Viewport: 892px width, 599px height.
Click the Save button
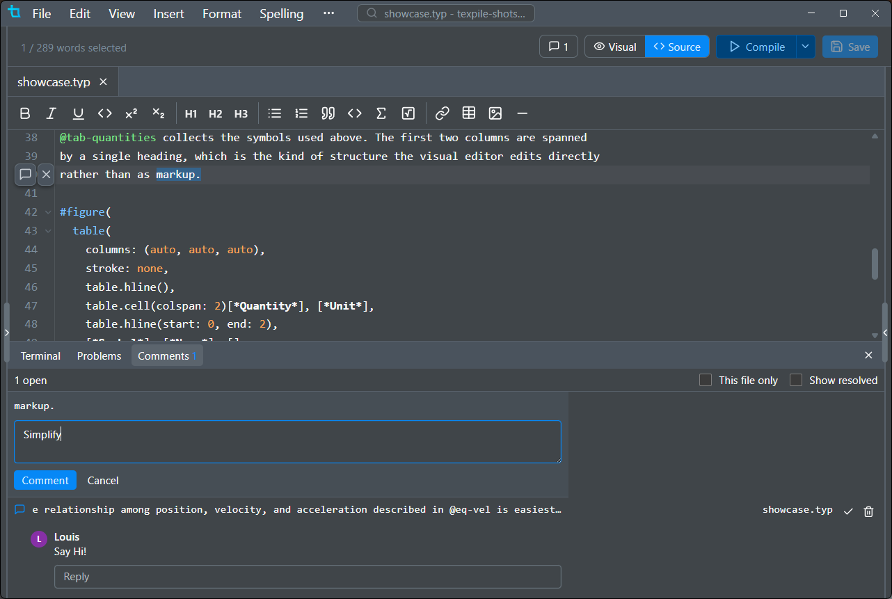[x=850, y=47]
